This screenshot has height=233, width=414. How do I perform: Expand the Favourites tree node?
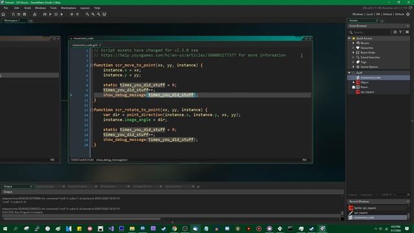(x=353, y=48)
